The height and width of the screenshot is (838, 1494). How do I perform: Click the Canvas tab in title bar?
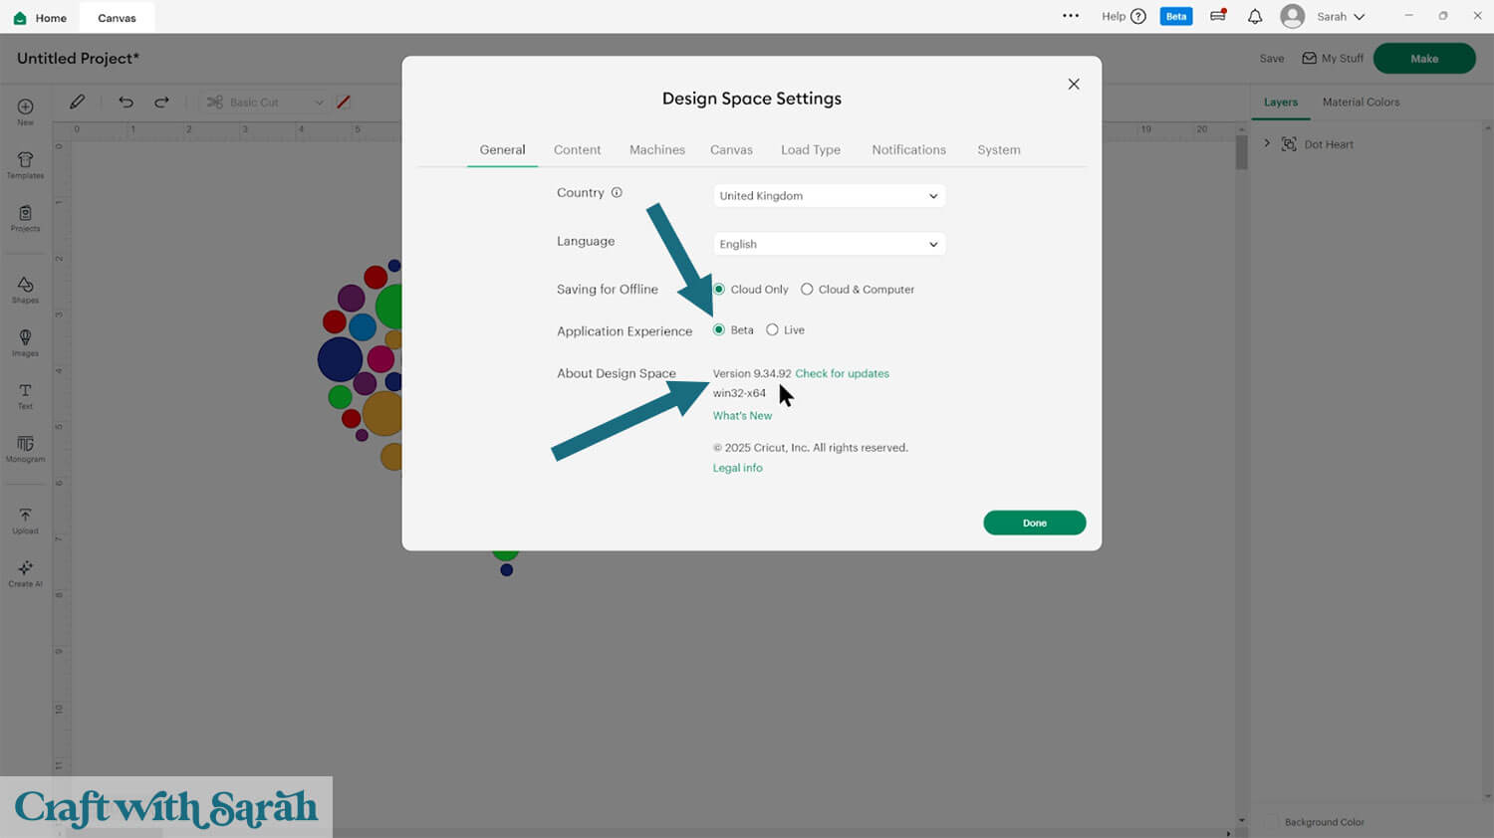point(117,18)
